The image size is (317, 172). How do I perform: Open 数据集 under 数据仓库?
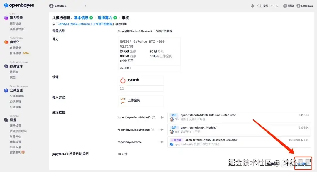click(x=14, y=72)
